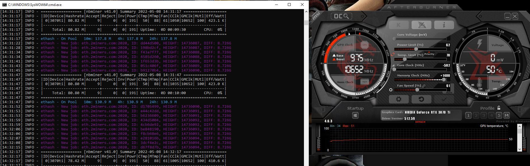
Task: Select the 14:31:47 summary header line in cmd
Action: tap(113, 75)
